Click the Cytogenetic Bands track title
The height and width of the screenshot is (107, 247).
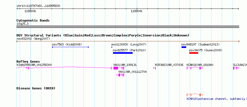[33, 20]
